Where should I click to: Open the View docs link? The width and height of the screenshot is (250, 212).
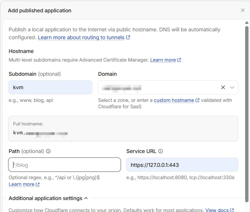pos(217,210)
